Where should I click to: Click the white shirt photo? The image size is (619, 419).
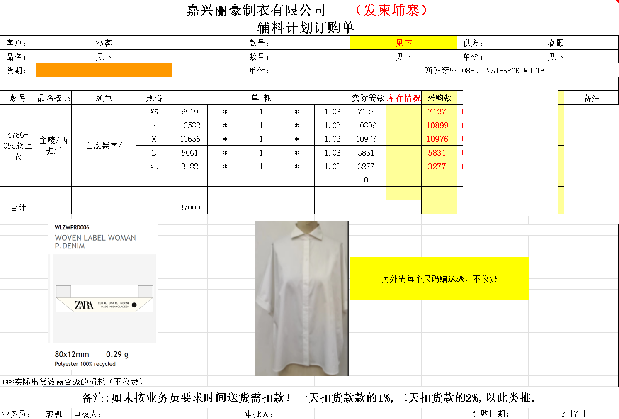coord(302,299)
